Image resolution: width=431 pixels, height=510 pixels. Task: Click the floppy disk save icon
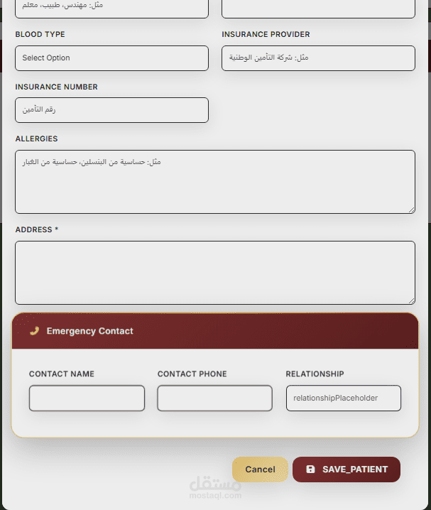pos(310,470)
